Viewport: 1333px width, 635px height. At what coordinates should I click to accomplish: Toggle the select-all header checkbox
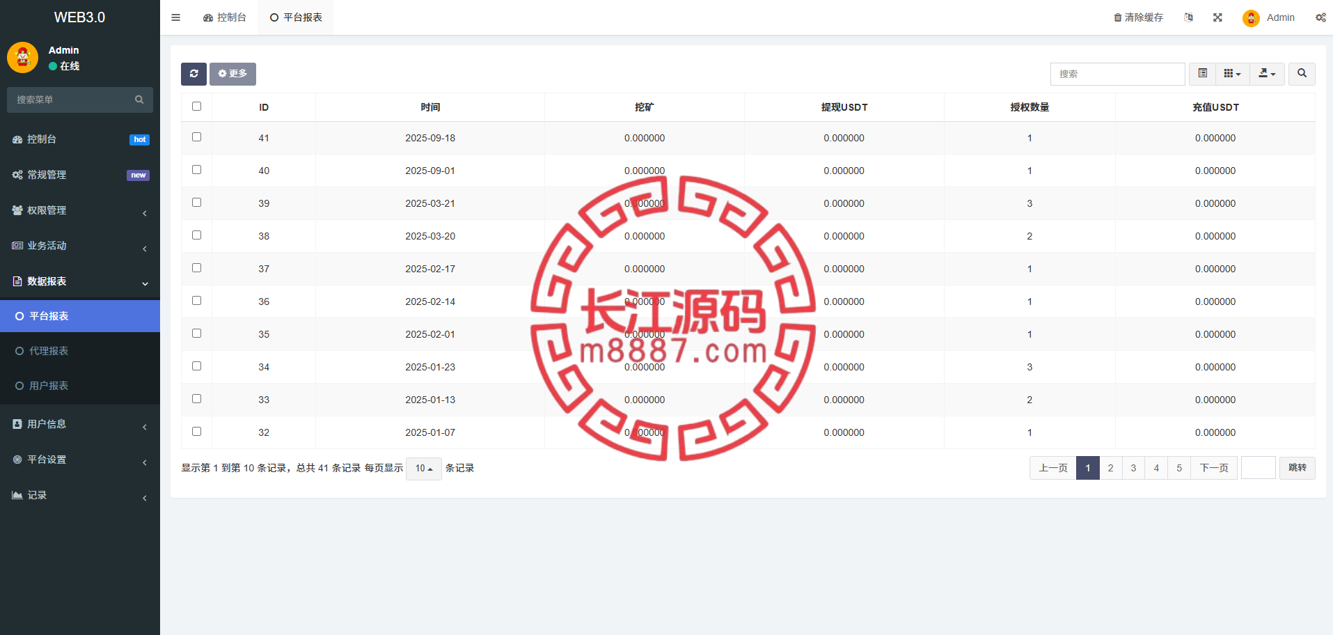pos(196,107)
